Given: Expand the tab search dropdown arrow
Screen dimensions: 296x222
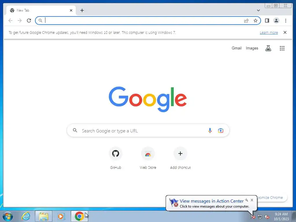Looking at the screenshot, I should pyautogui.click(x=258, y=10).
